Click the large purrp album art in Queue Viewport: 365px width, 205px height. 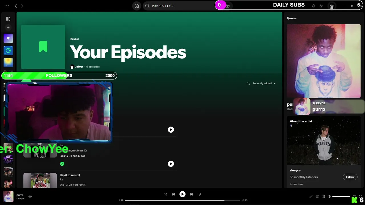[x=324, y=61]
